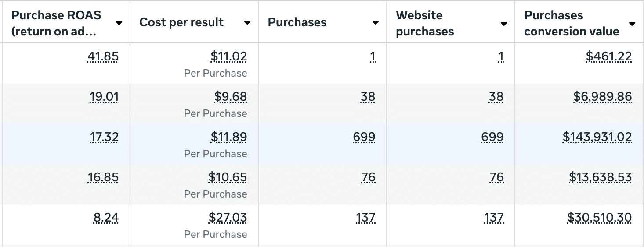Click the 699 value under Purchases column
The height and width of the screenshot is (247, 644).
pyautogui.click(x=364, y=137)
